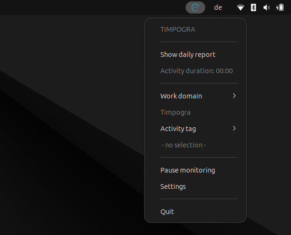Open the 'de' keyboard layout indicator
The width and height of the screenshot is (291, 235).
tap(218, 7)
